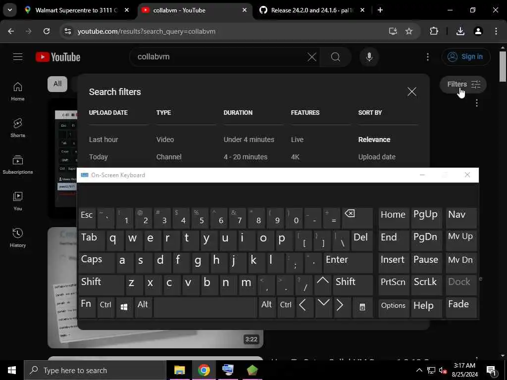Open more options for first video result
The image size is (507, 380).
pyautogui.click(x=477, y=103)
